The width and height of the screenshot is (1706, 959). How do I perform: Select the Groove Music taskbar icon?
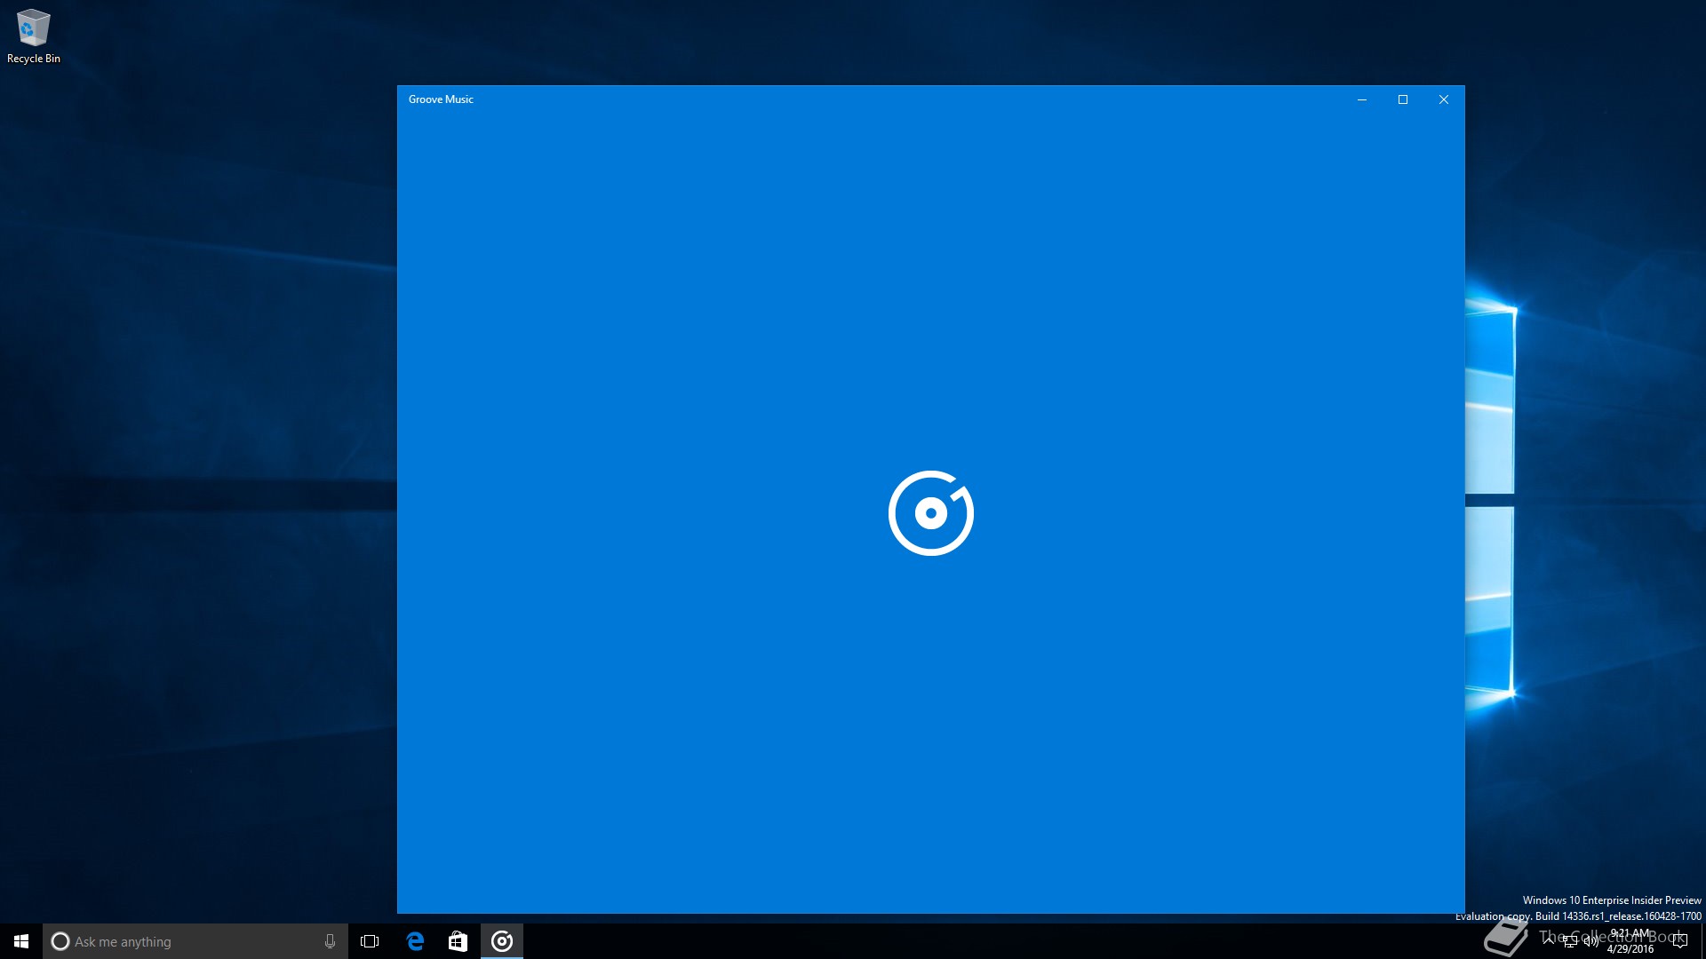pos(502,941)
